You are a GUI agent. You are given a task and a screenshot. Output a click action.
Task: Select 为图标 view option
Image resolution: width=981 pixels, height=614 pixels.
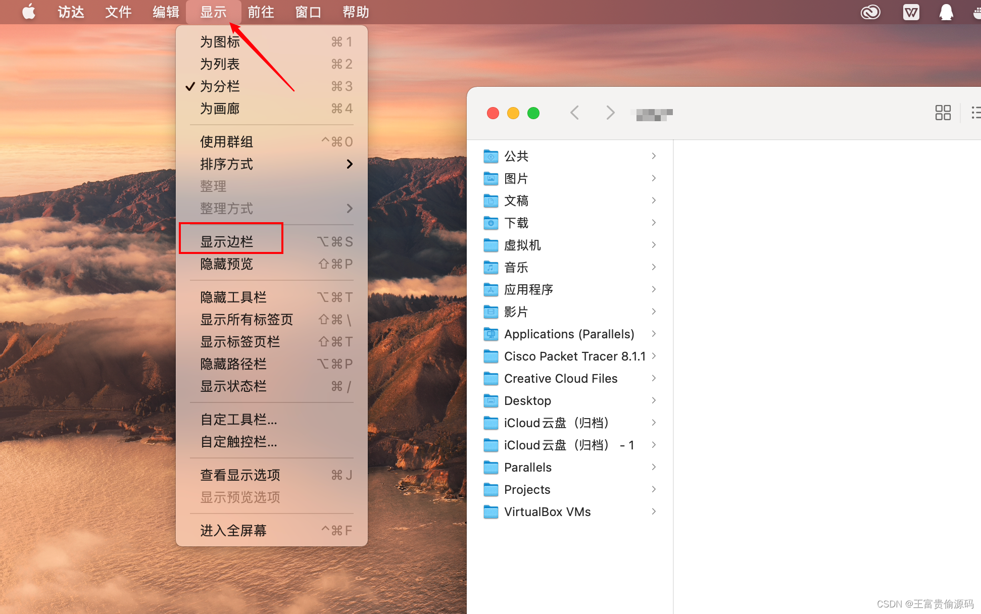coord(219,41)
